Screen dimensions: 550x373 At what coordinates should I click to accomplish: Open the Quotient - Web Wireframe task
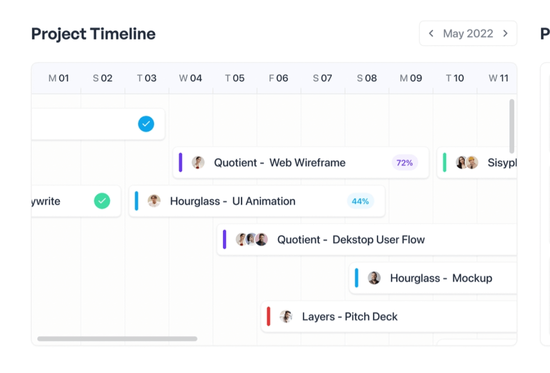click(280, 163)
